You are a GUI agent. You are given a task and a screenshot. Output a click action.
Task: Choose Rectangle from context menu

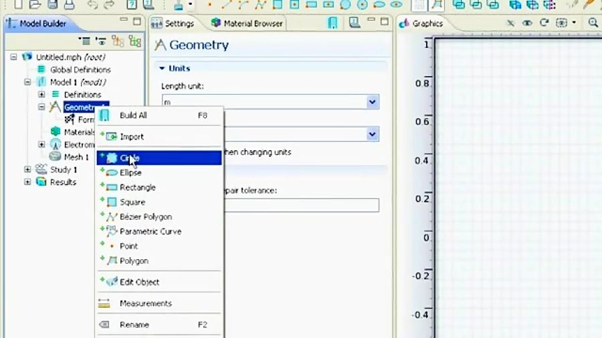click(x=159, y=188)
